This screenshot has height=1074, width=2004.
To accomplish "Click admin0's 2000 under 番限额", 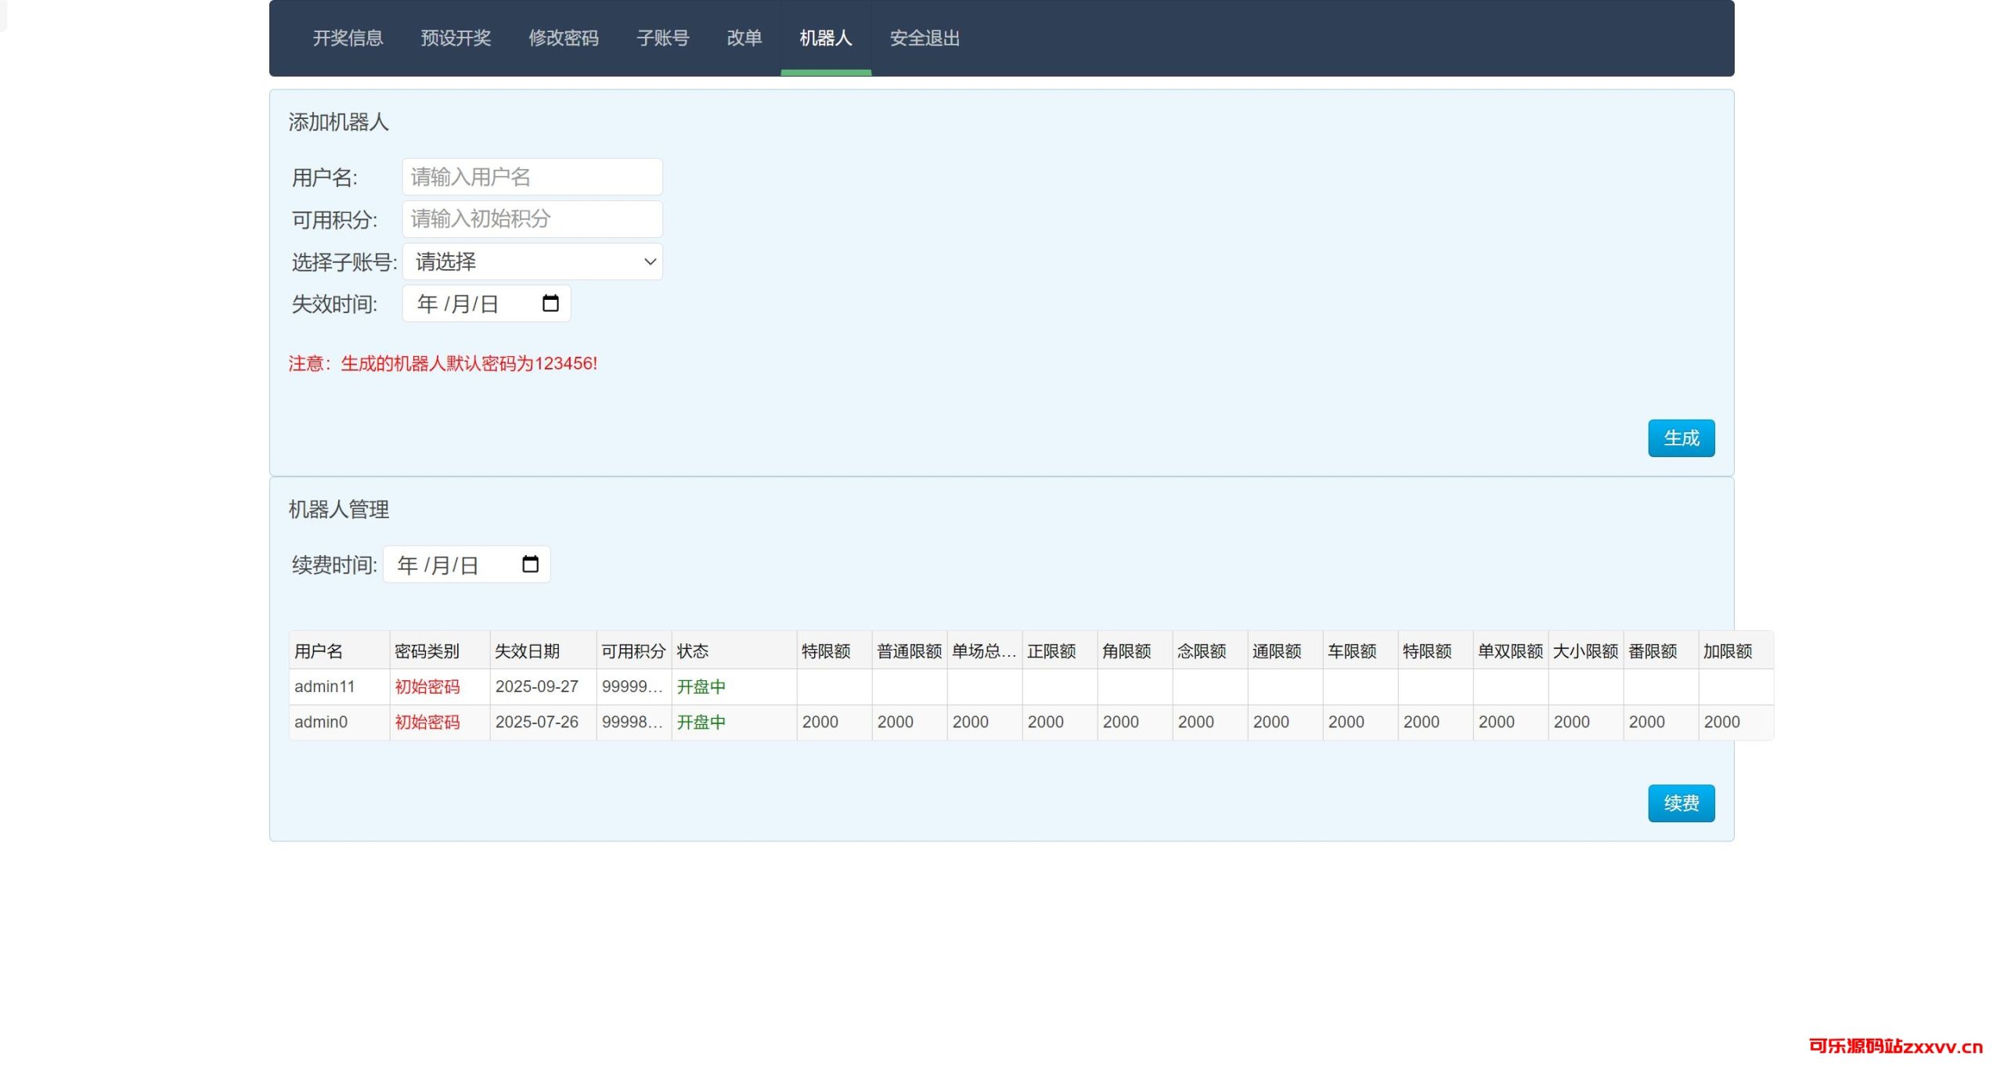I will pyautogui.click(x=1661, y=723).
